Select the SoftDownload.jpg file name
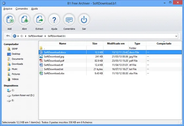 tap(54, 56)
